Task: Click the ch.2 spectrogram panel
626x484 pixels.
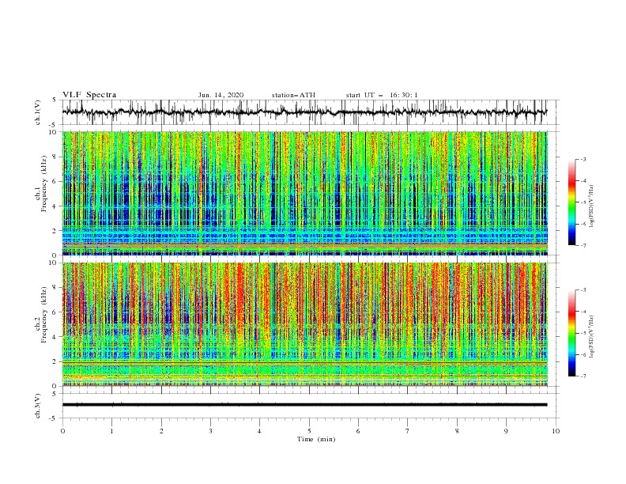Action: [305, 324]
